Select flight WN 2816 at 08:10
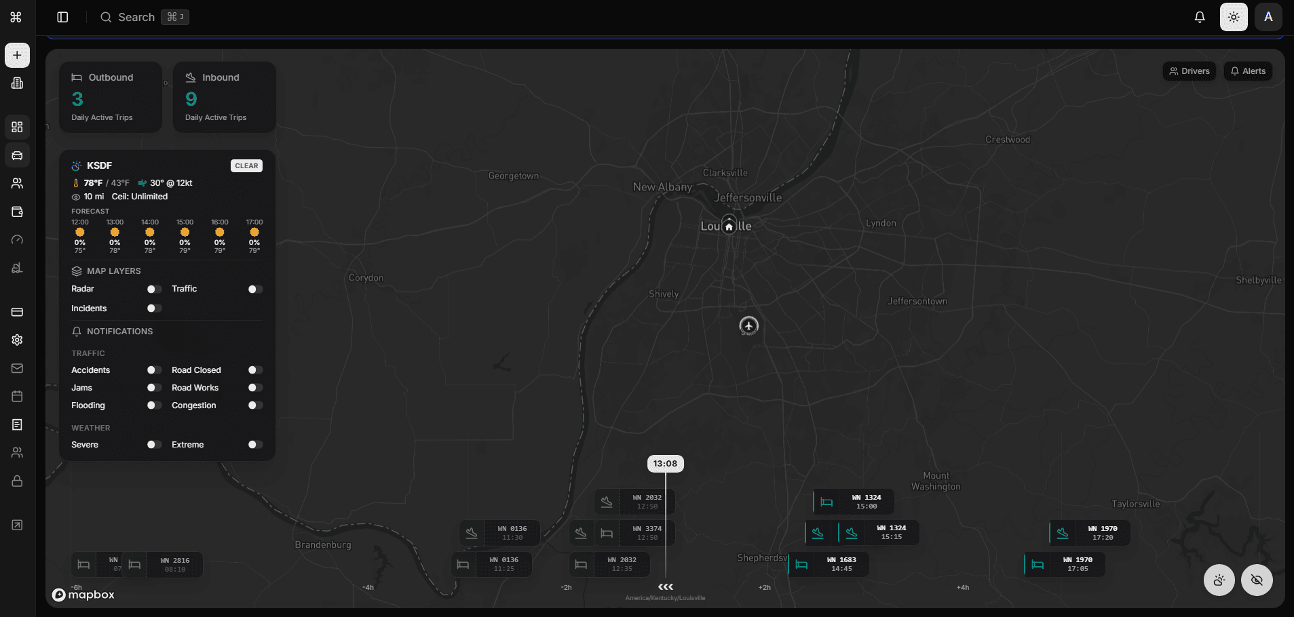The width and height of the screenshot is (1294, 617). [162, 565]
